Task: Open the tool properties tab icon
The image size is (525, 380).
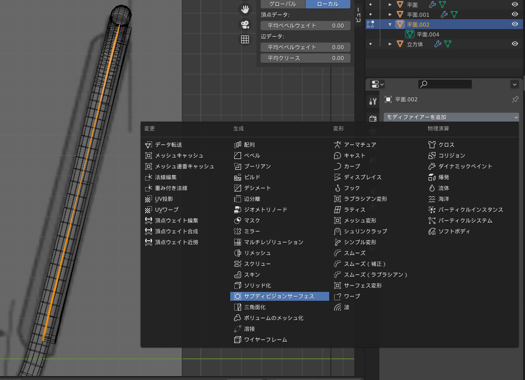Action: (x=372, y=101)
